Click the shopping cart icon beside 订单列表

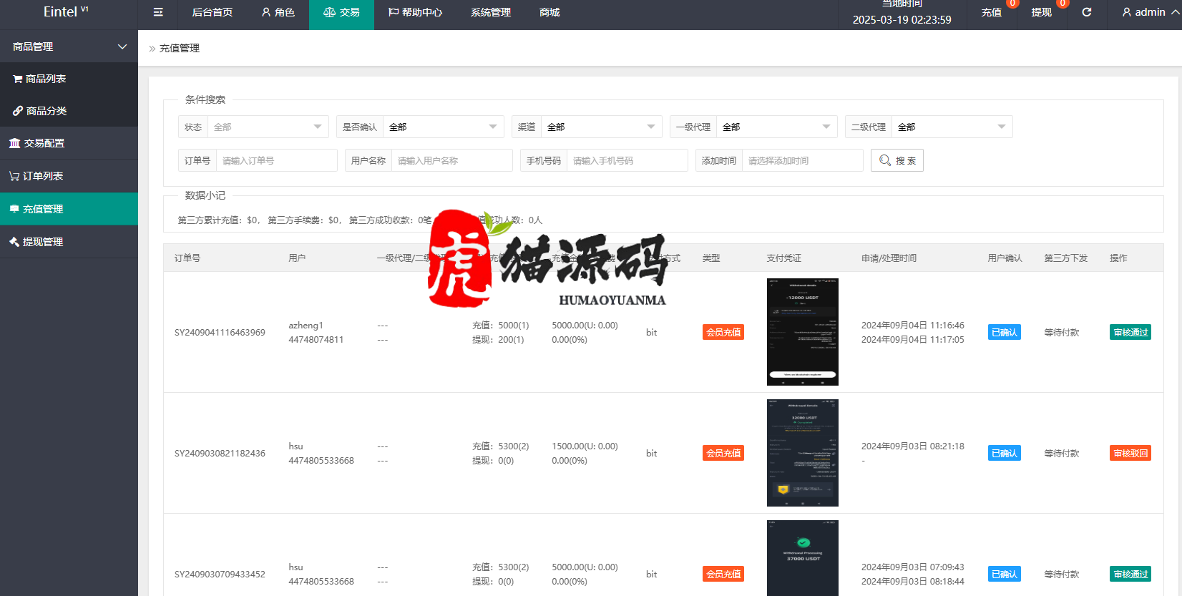pyautogui.click(x=14, y=176)
